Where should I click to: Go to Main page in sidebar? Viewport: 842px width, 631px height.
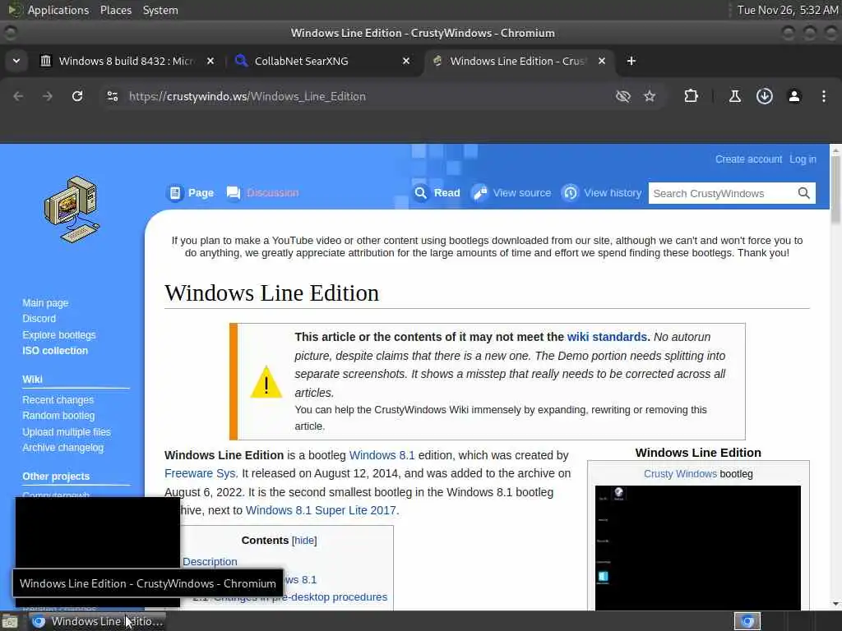[46, 303]
